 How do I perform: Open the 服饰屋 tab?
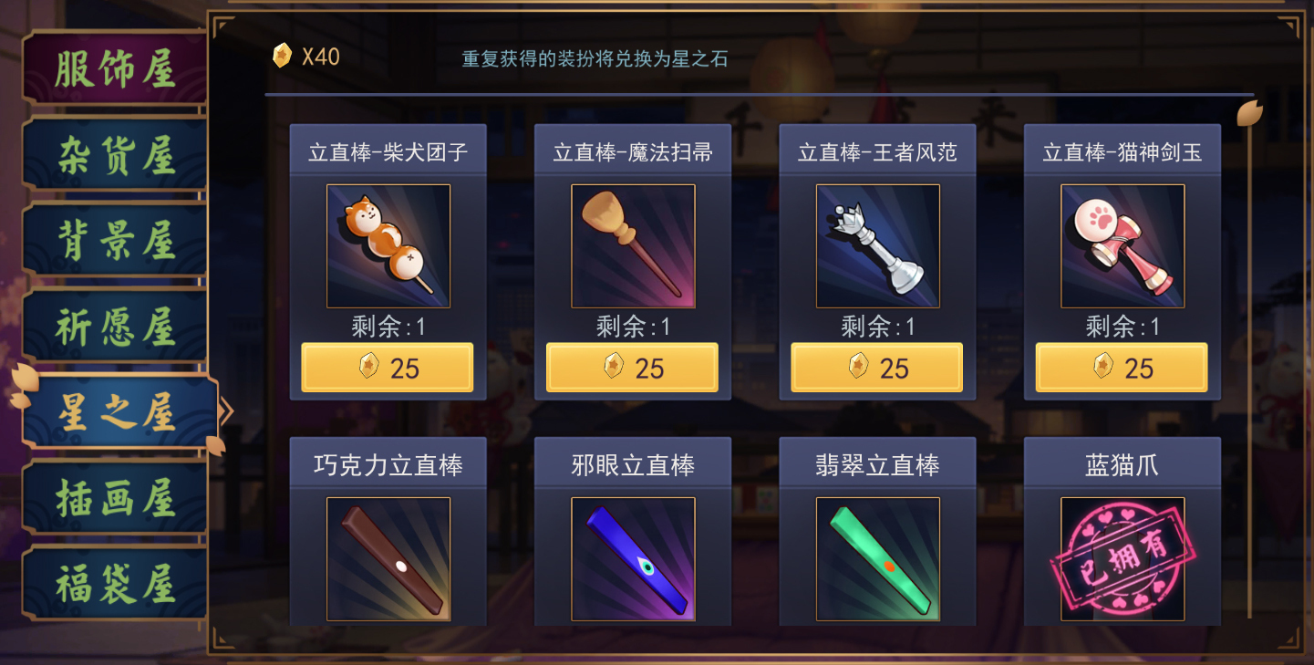[x=115, y=70]
